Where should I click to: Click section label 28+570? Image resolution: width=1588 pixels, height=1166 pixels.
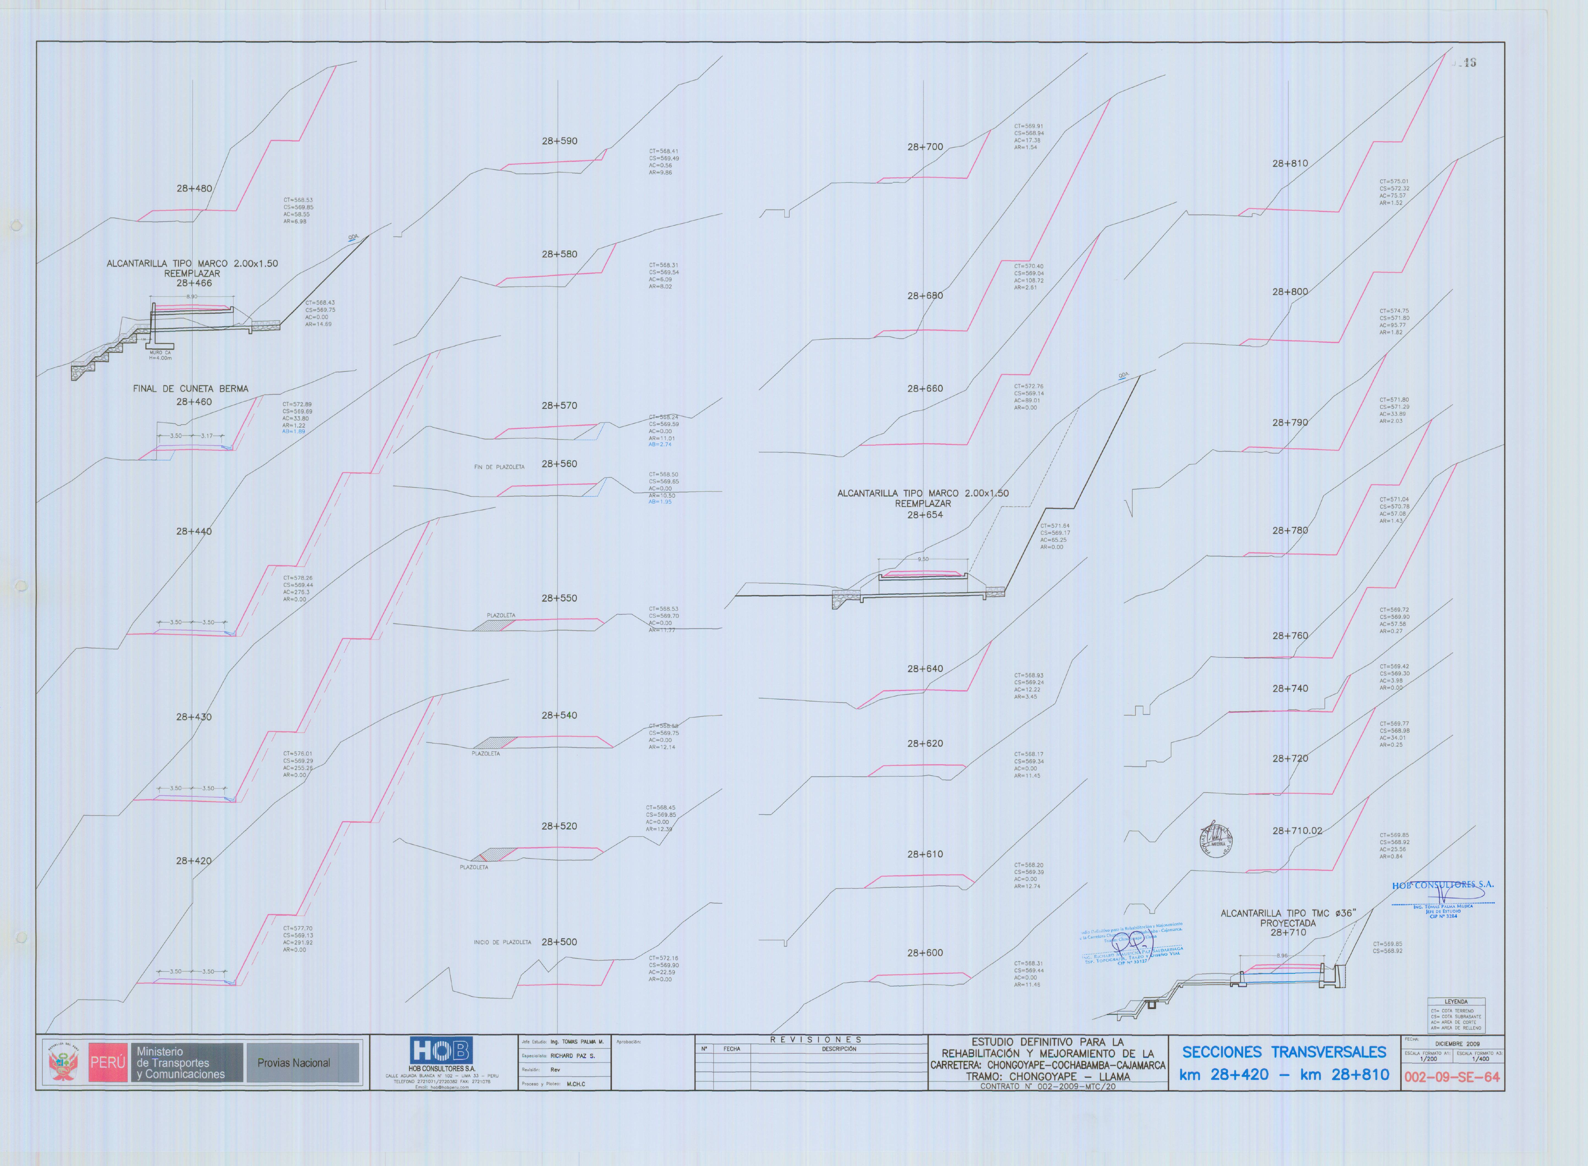[559, 406]
